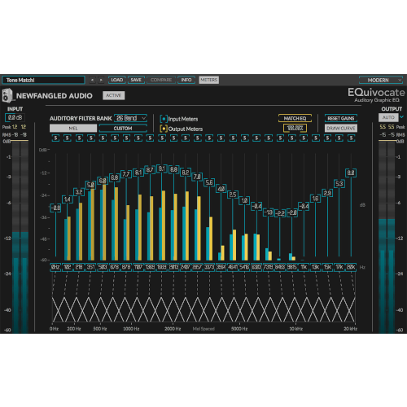
Task: Solo the 7319 Hz band with its S button
Action: [x=269, y=138]
